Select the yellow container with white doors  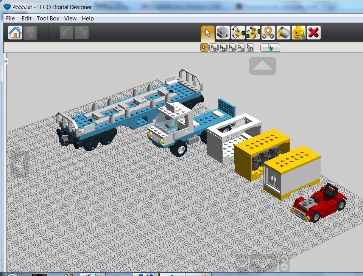(x=292, y=172)
